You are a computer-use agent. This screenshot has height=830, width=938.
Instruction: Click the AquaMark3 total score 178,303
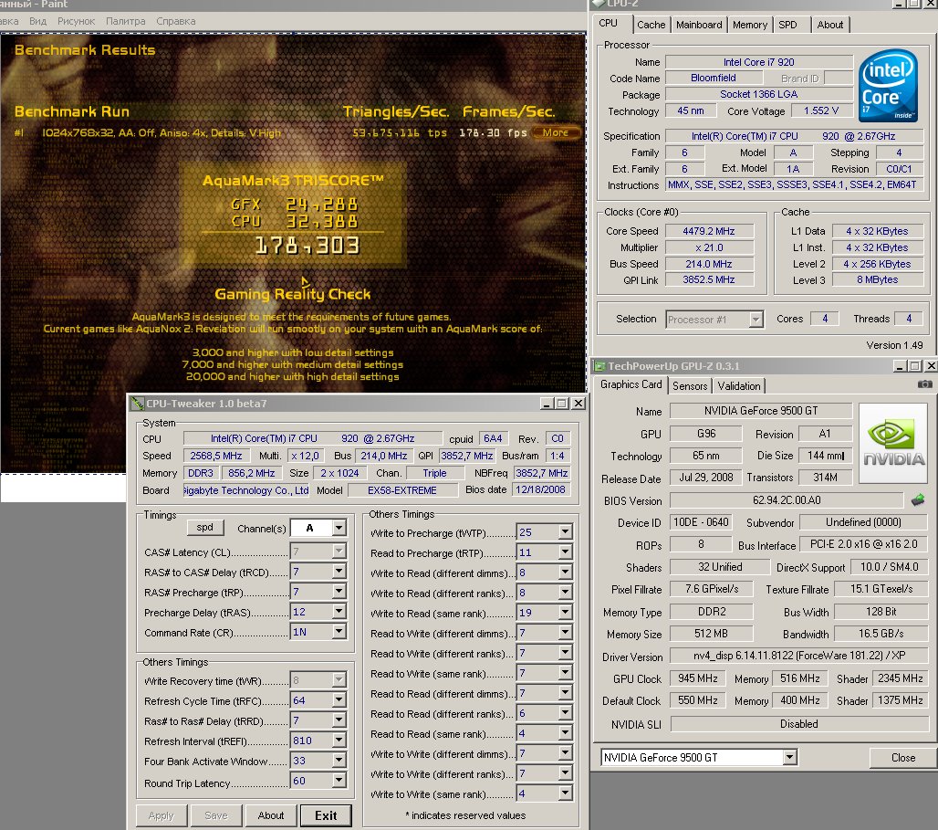[x=307, y=246]
